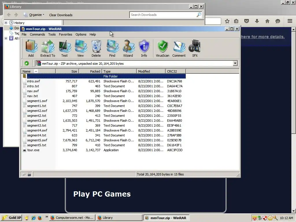Click the Back arrow in Library window
Screen dimensions: 296x222
click(x=9, y=15)
